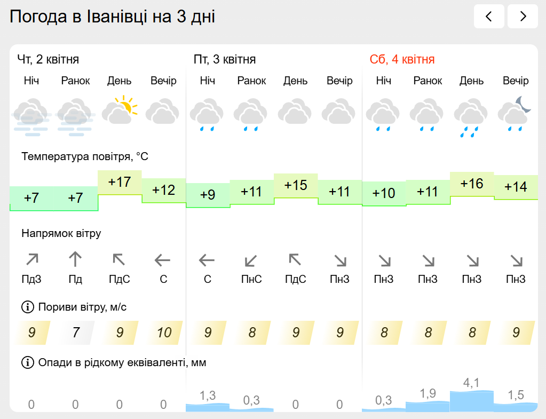Click the 4,1 mm precipitation bar
The width and height of the screenshot is (546, 419).
[x=471, y=400]
